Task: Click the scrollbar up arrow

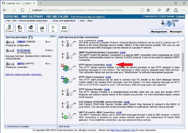Action: (x=183, y=41)
